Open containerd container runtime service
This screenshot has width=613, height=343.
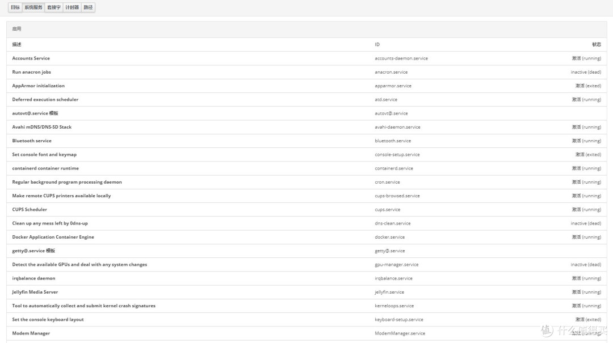(x=45, y=168)
